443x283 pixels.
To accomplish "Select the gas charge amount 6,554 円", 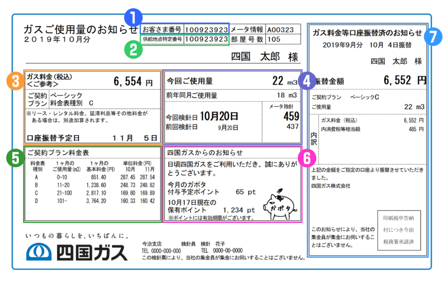I will (133, 81).
